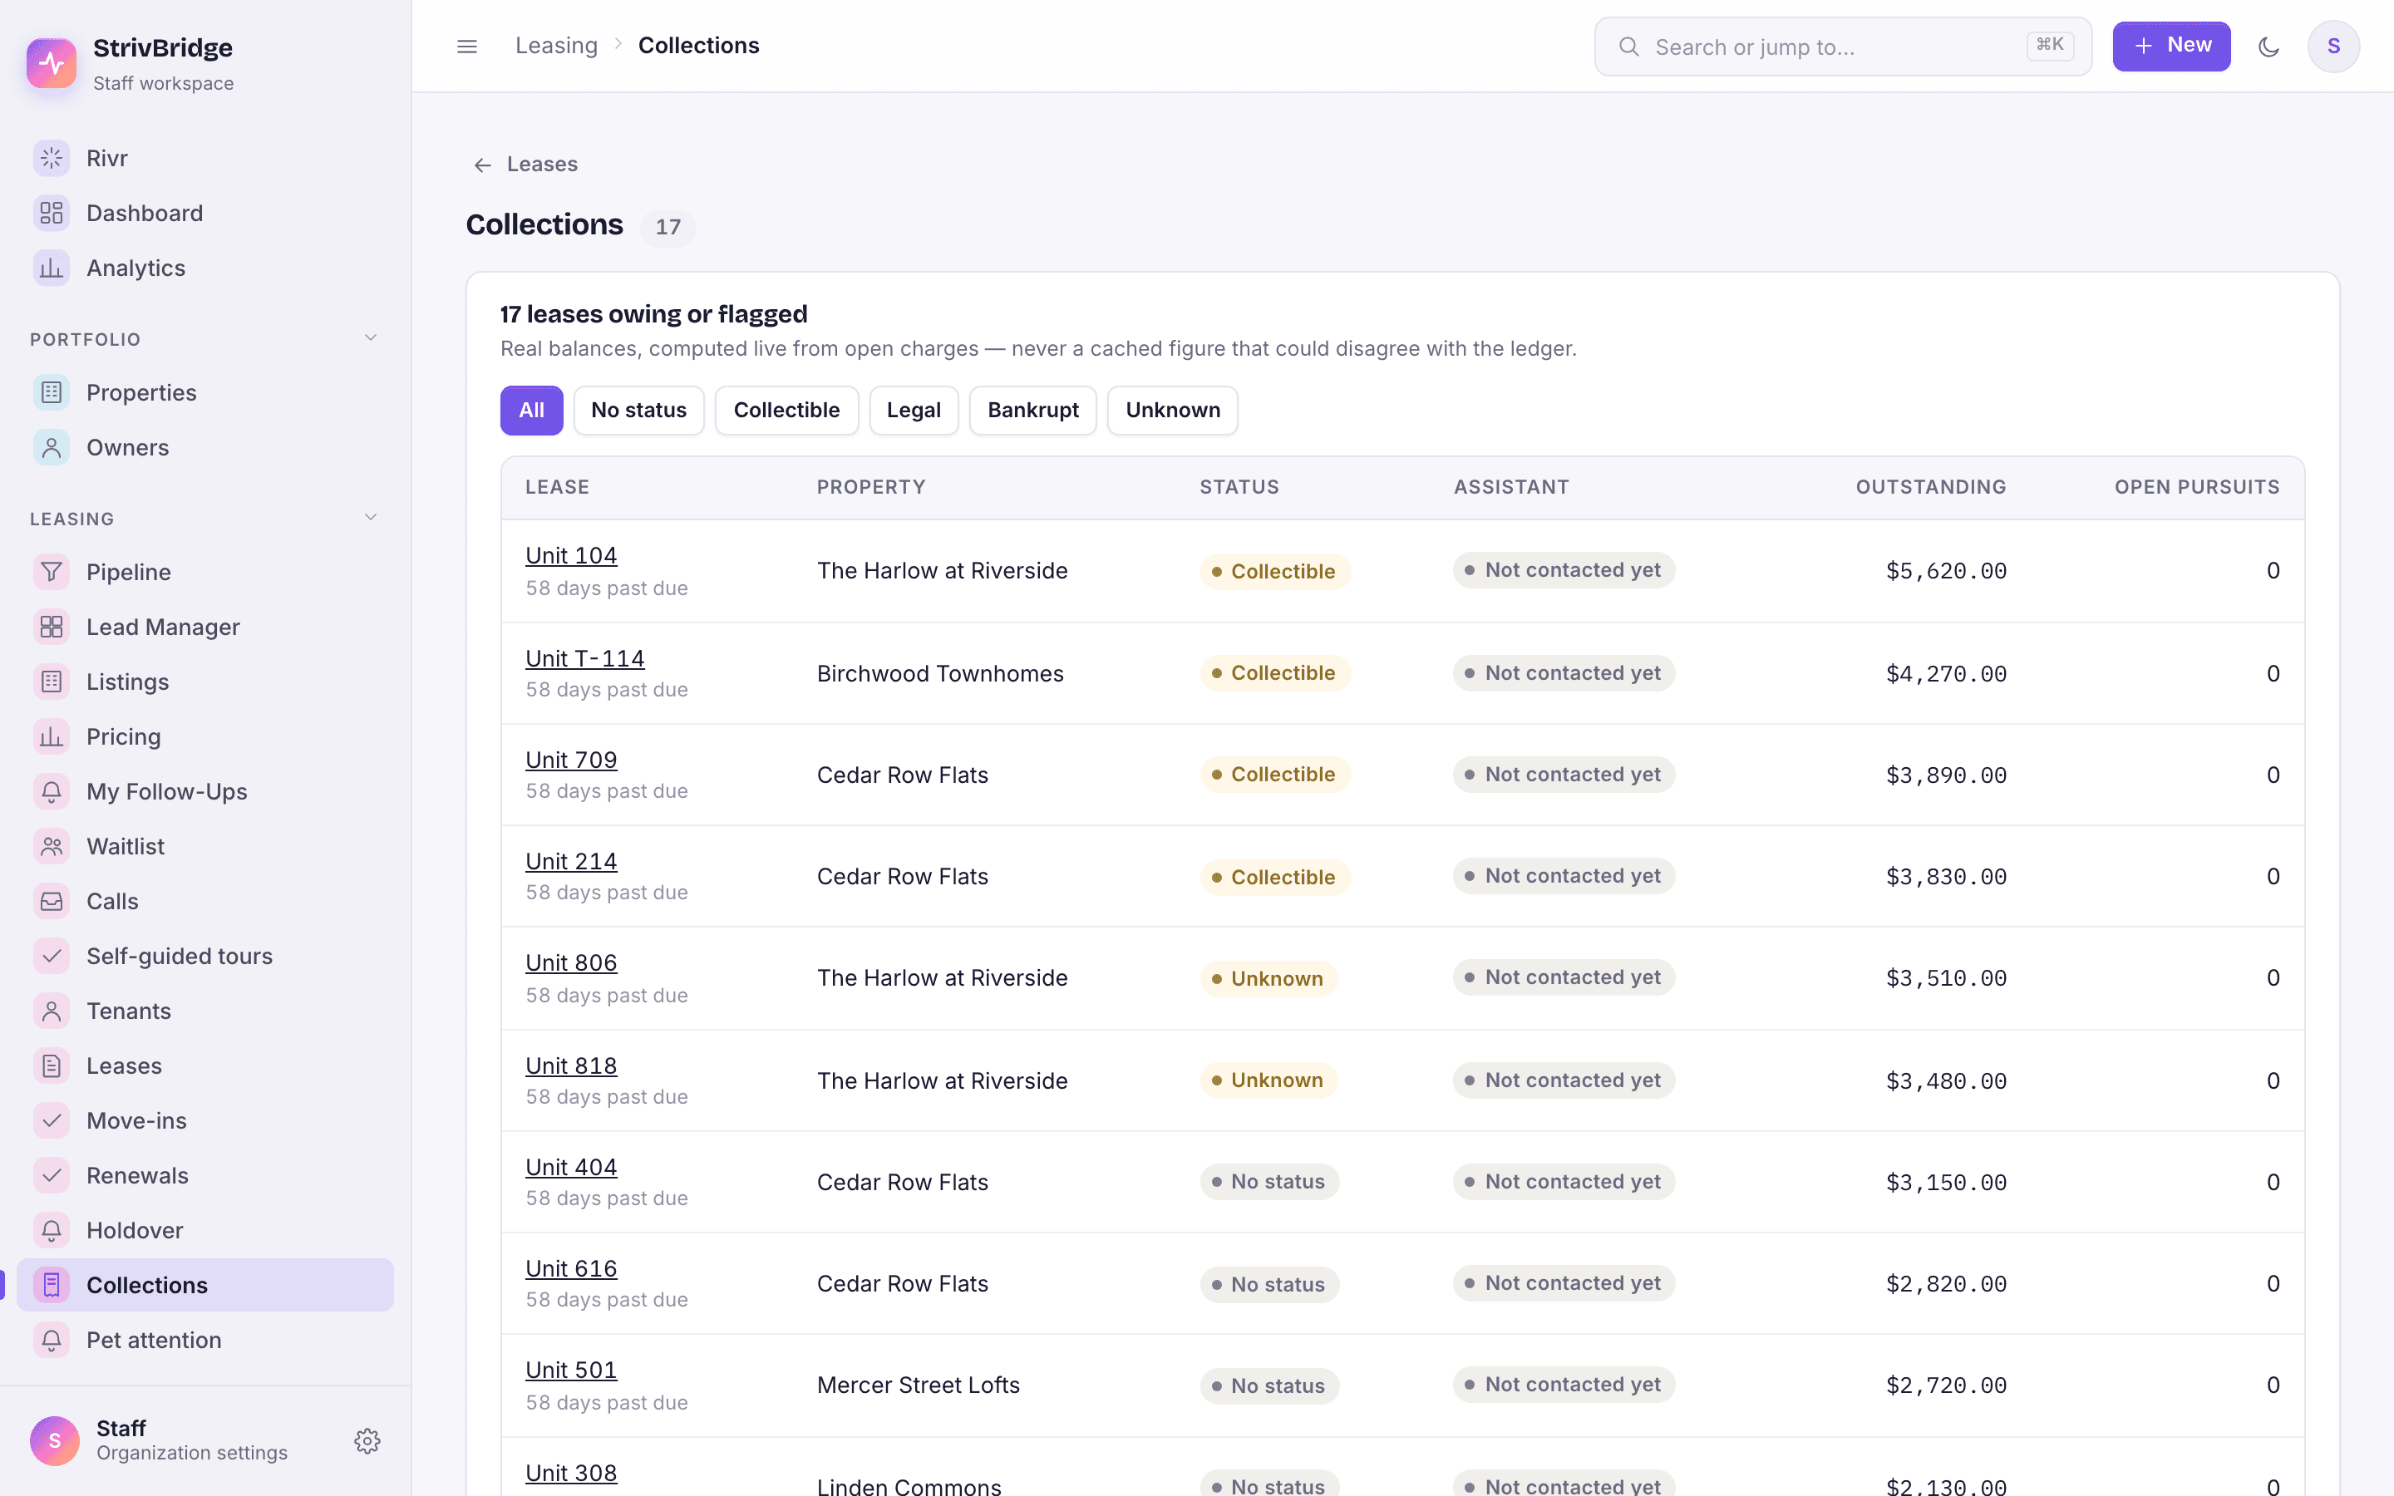Open the Dashboard icon in sidebar
The image size is (2394, 1496).
pyautogui.click(x=52, y=213)
